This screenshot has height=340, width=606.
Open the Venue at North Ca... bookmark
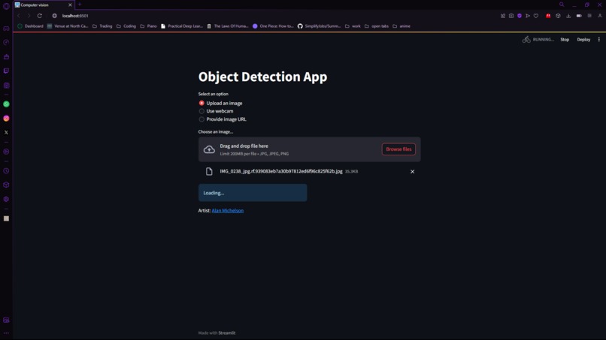tap(68, 26)
